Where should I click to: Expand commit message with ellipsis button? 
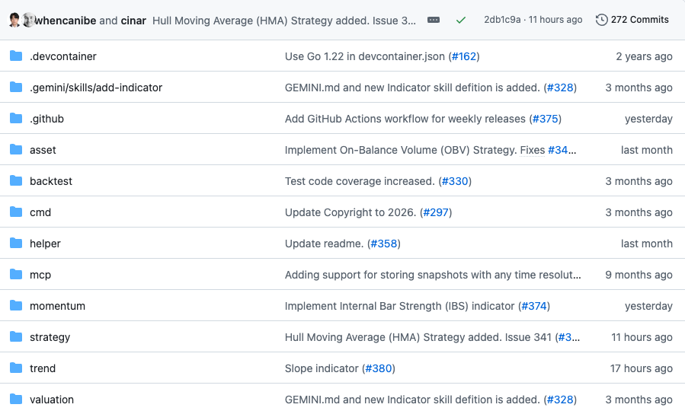pyautogui.click(x=434, y=20)
